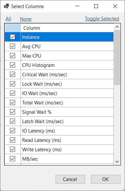125x191 pixels.
Task: Select the MB/sec row text
Action: tap(30, 159)
